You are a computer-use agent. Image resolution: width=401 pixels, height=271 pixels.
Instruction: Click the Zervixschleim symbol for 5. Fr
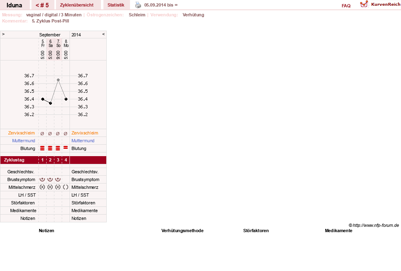[x=42, y=133]
